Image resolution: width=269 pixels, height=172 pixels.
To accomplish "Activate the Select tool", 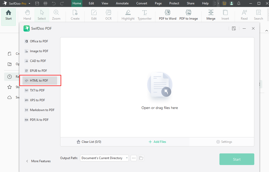I will tap(42, 15).
